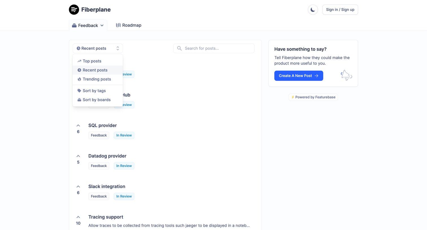Open the Tracing support post
This screenshot has height=230, width=427.
(106, 217)
